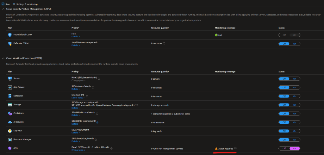The width and height of the screenshot is (324, 155).
Task: Click the Databases plan icon
Action: pos(10,96)
